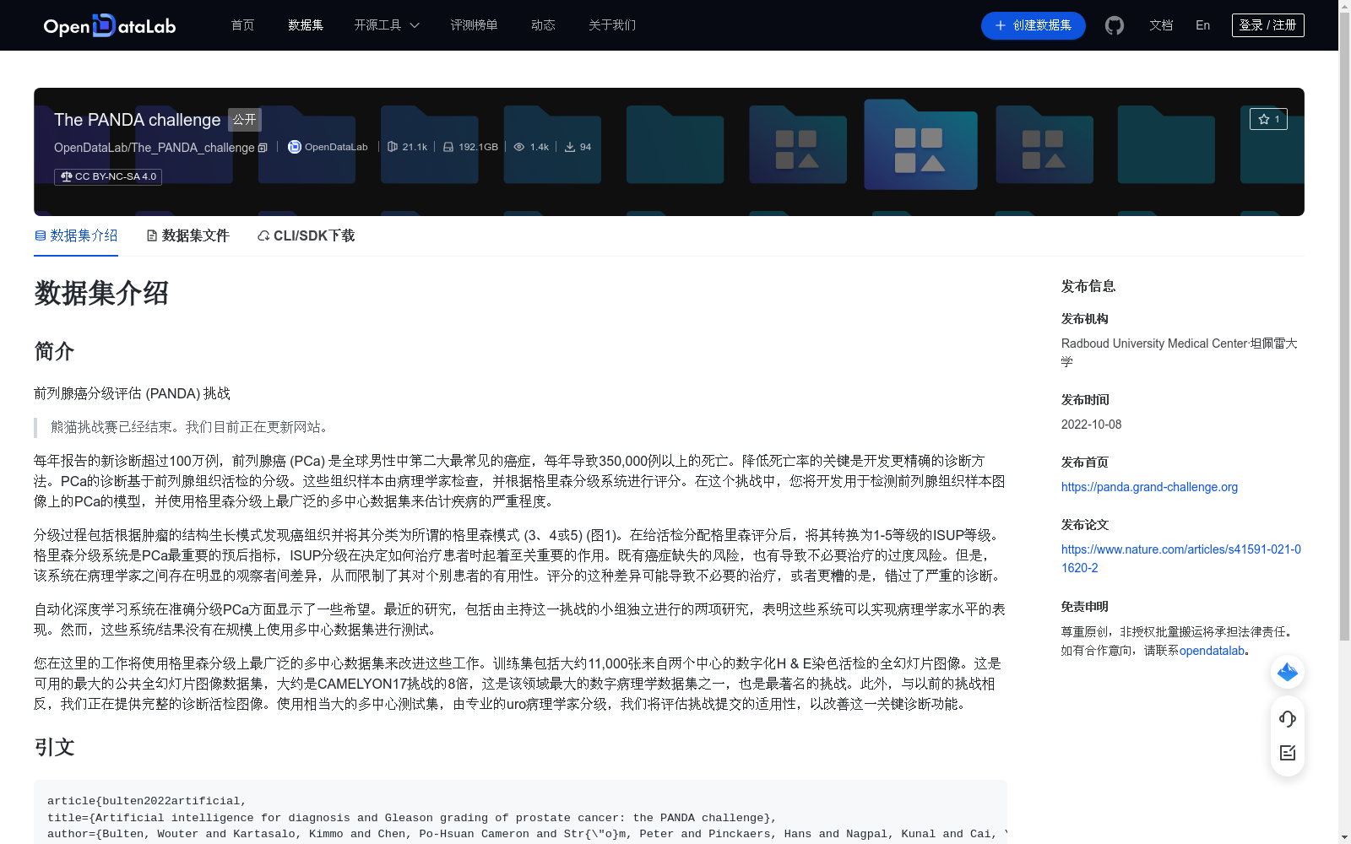Screen dimensions: 1351x844
Task: Click the downloads icon (94)
Action: [570, 147]
